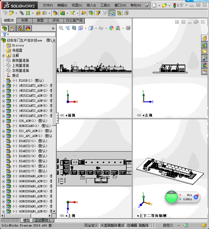Viewport: 209px width, 229px height.
Task: Click the Move Component icon
Action: (44, 13)
